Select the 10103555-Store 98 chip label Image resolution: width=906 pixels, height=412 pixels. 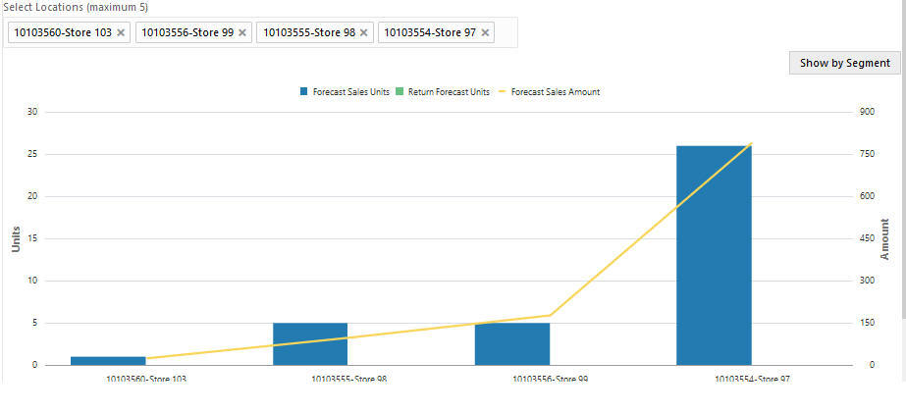pos(309,33)
